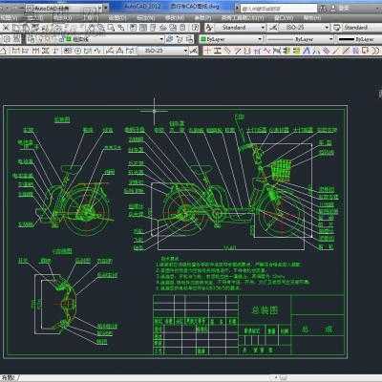Image resolution: width=382 pixels, height=382 pixels.
Task: Open the Standard table style dropdown
Action: pos(362,28)
